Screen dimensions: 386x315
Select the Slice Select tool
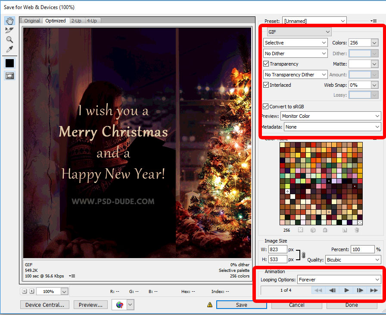[9, 30]
